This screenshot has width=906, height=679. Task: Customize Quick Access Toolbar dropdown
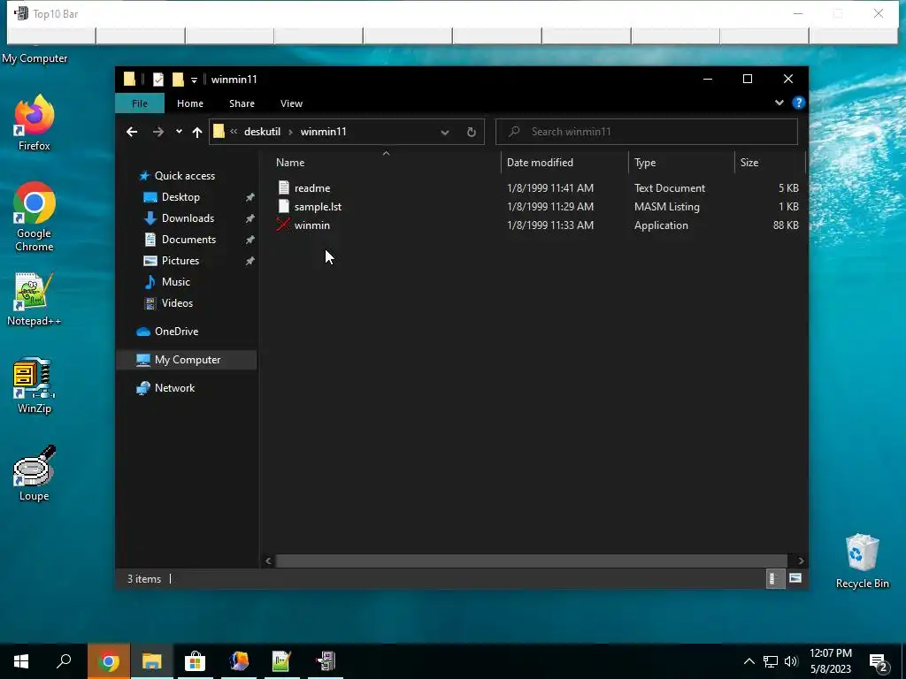click(194, 80)
